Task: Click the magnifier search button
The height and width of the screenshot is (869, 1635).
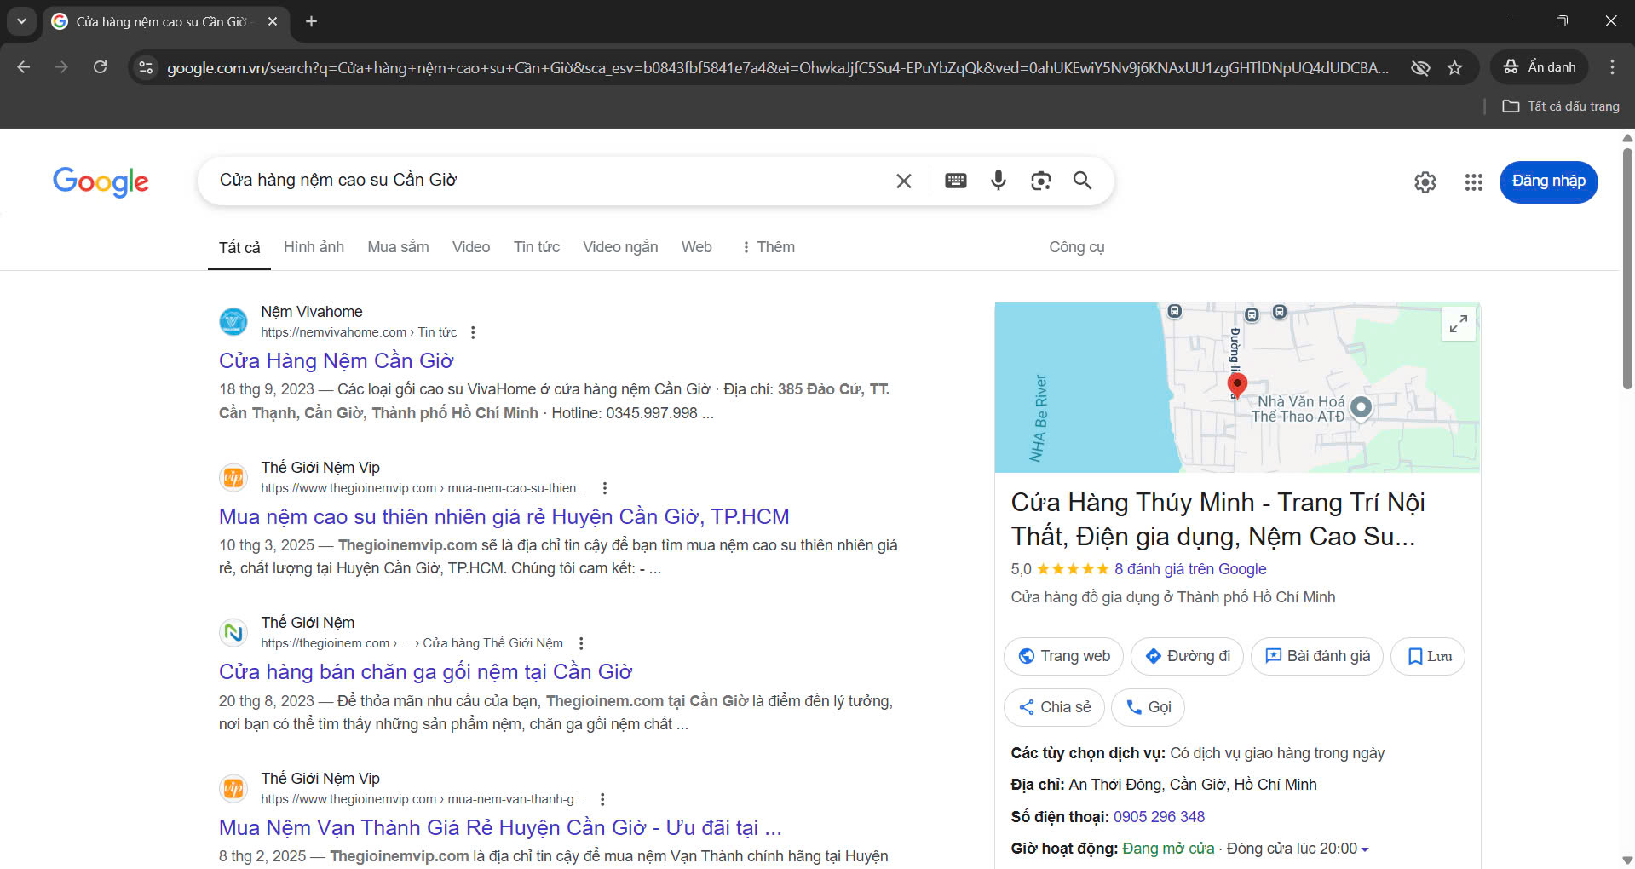Action: click(1082, 181)
